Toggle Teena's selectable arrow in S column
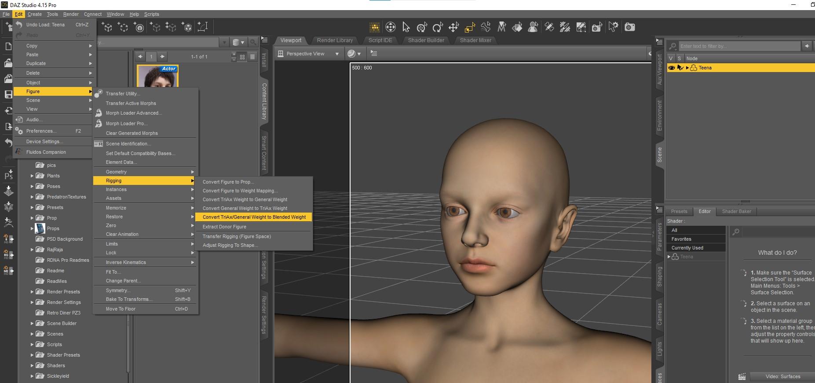The width and height of the screenshot is (815, 383). [680, 68]
